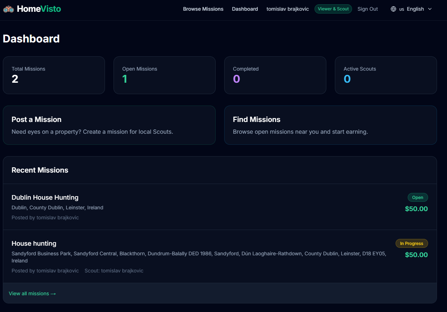447x312 pixels.
Task: Open the Dublin House Hunting mission
Action: pyautogui.click(x=45, y=197)
